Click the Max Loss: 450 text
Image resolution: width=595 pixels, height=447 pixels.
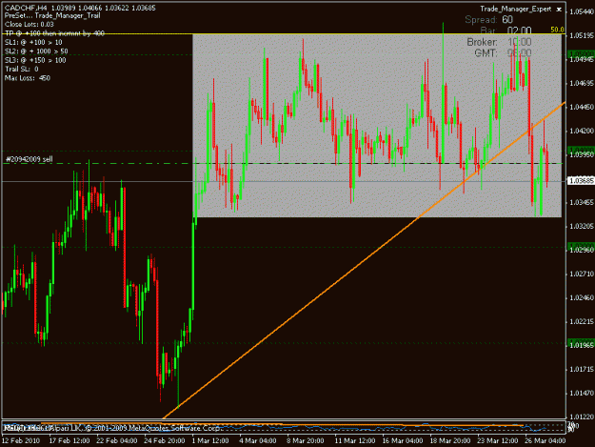28,78
